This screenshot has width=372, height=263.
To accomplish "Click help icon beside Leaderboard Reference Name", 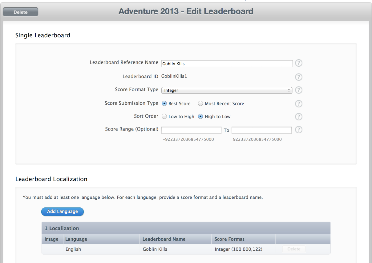I will [x=298, y=63].
